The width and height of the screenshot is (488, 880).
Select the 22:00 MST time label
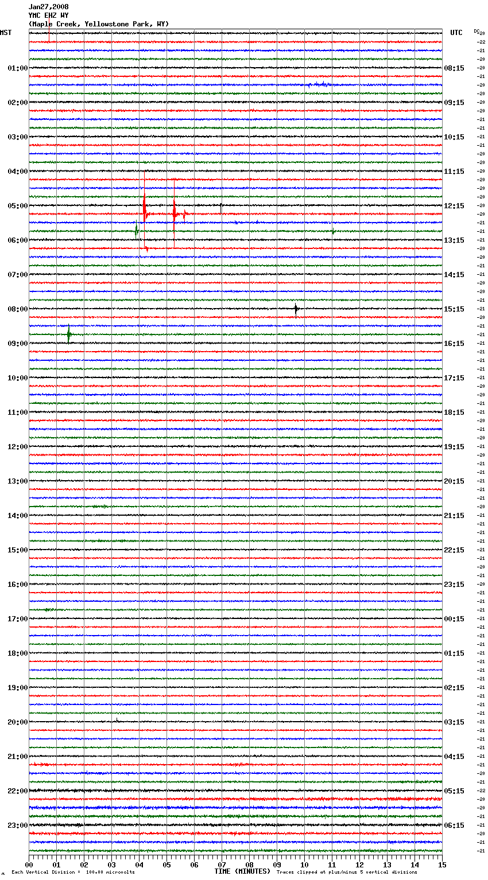point(18,791)
